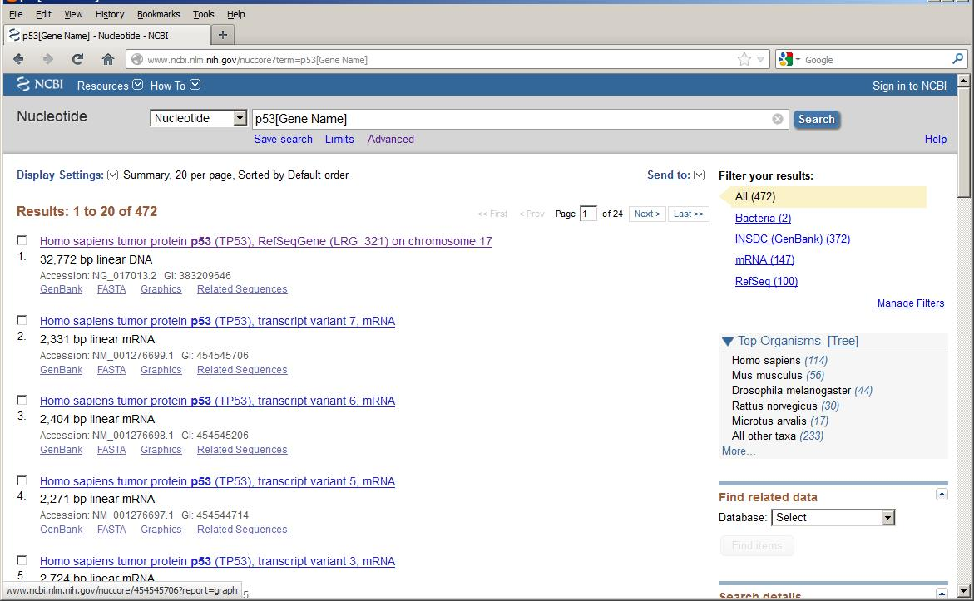
Task: Open GenBank record for RefSeqGene result
Action: tap(61, 288)
